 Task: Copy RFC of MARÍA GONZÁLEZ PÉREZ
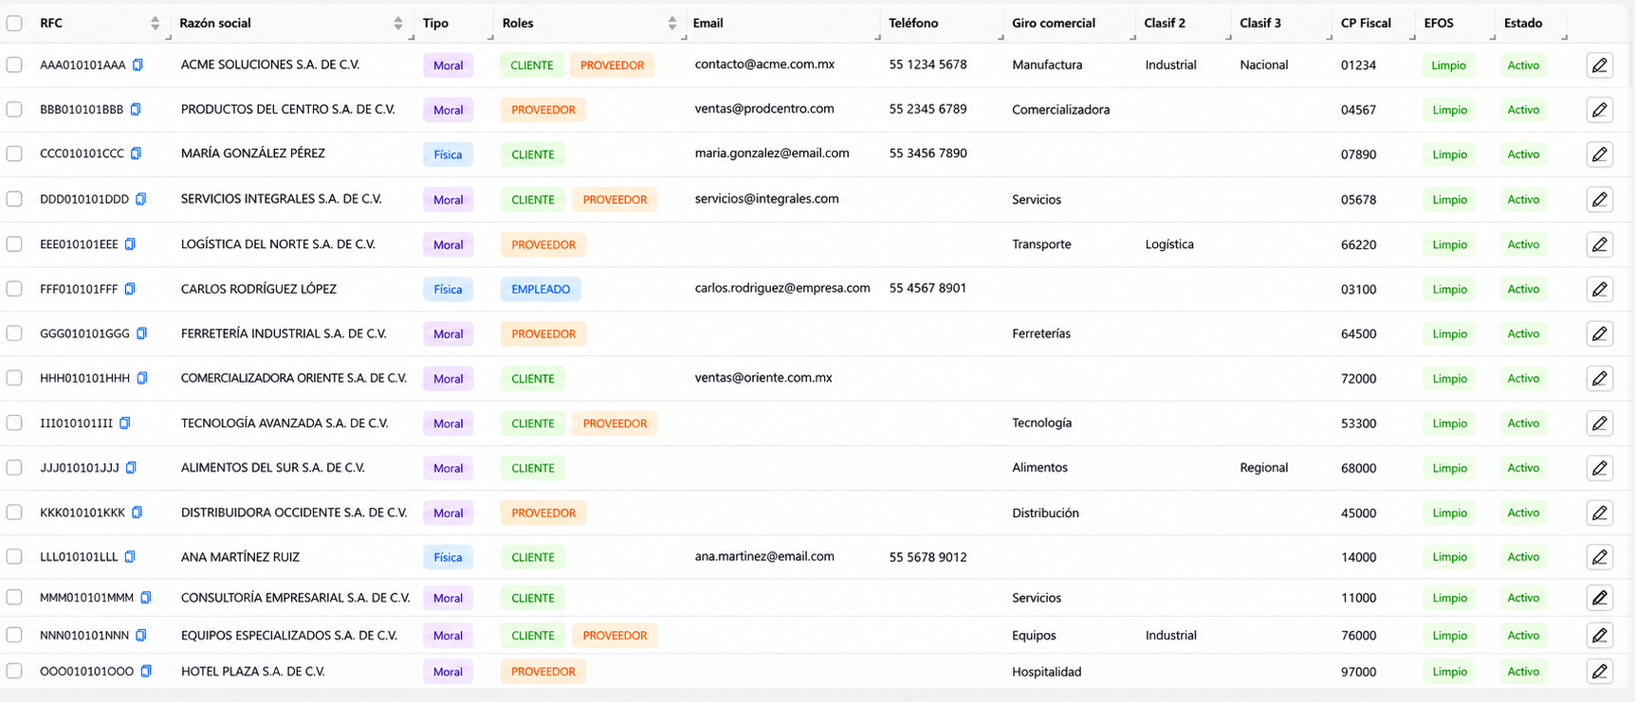click(136, 153)
